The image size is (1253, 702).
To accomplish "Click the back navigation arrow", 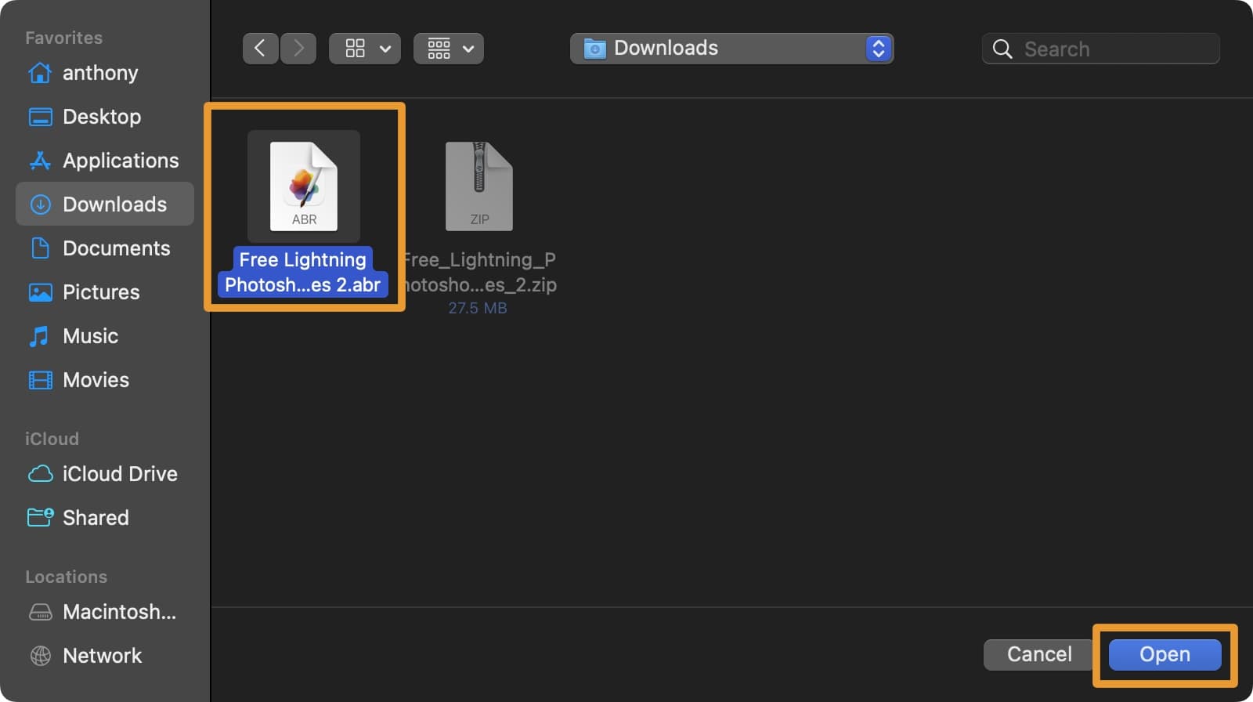I will 260,49.
